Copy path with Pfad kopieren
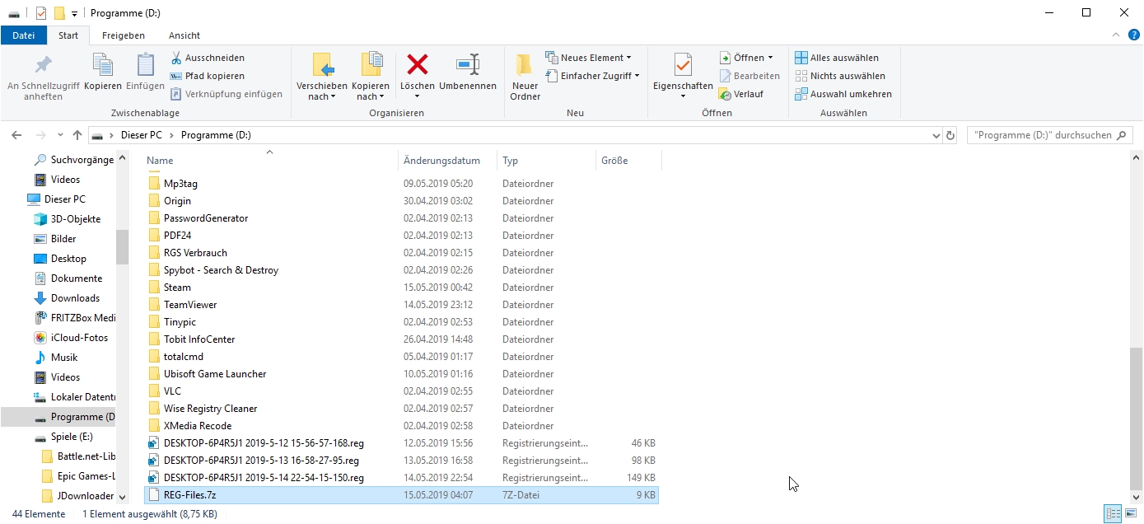 [208, 76]
